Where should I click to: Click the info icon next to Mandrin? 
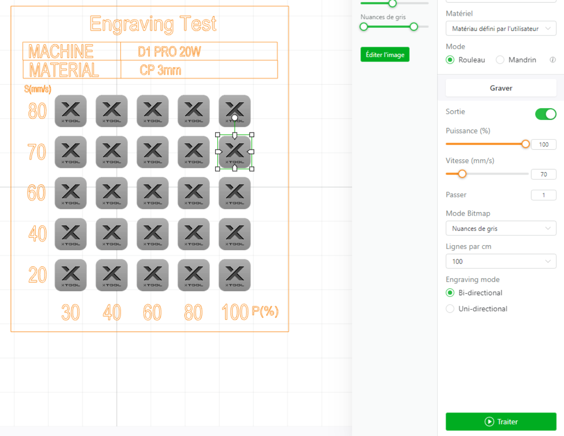[553, 60]
